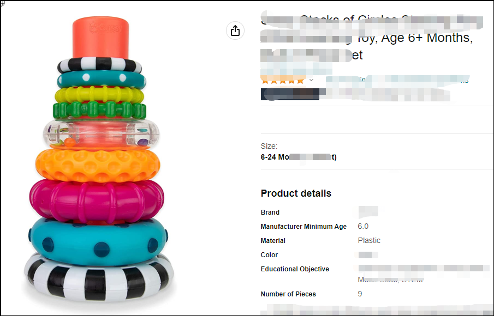
Task: Click the Number of Pieces value 9
Action: [360, 294]
